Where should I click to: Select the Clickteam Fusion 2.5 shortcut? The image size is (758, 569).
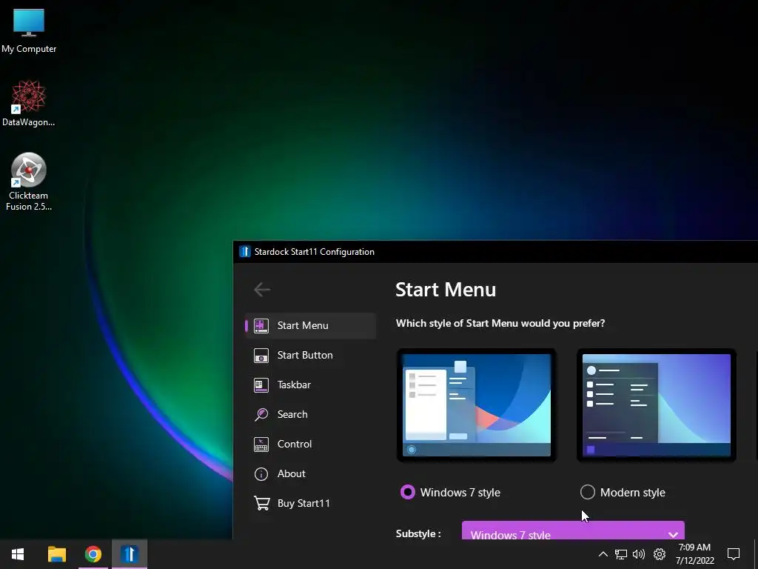(29, 182)
